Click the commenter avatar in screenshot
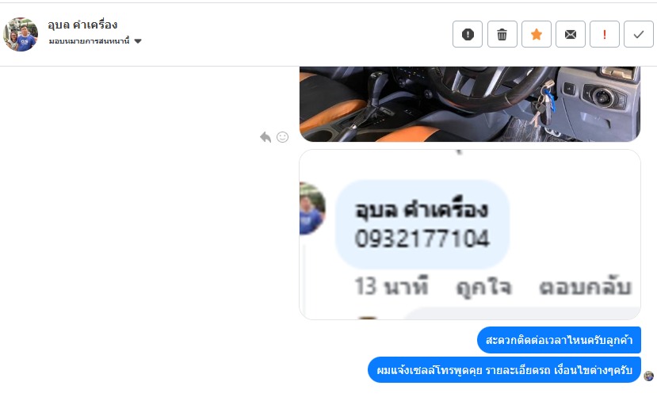Image resolution: width=657 pixels, height=401 pixels. click(312, 208)
